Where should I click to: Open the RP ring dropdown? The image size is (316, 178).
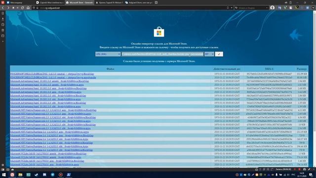tap(209, 54)
